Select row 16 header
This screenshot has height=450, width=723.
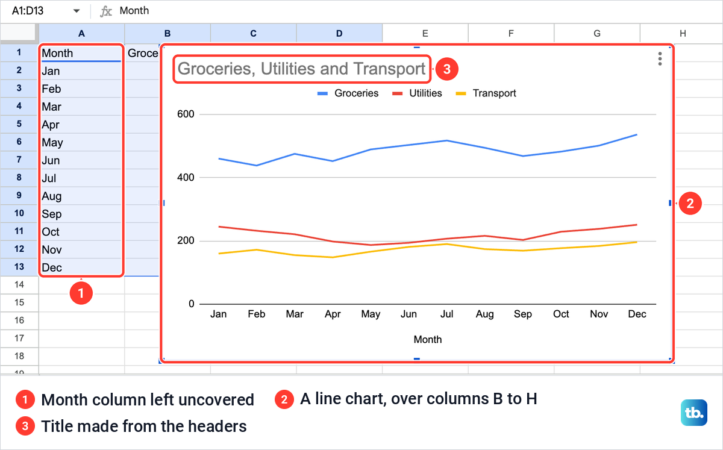coord(19,320)
